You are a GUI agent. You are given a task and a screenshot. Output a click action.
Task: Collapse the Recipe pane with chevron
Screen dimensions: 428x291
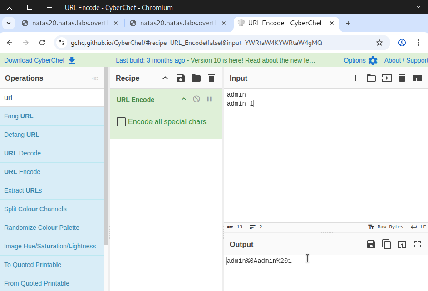[165, 78]
